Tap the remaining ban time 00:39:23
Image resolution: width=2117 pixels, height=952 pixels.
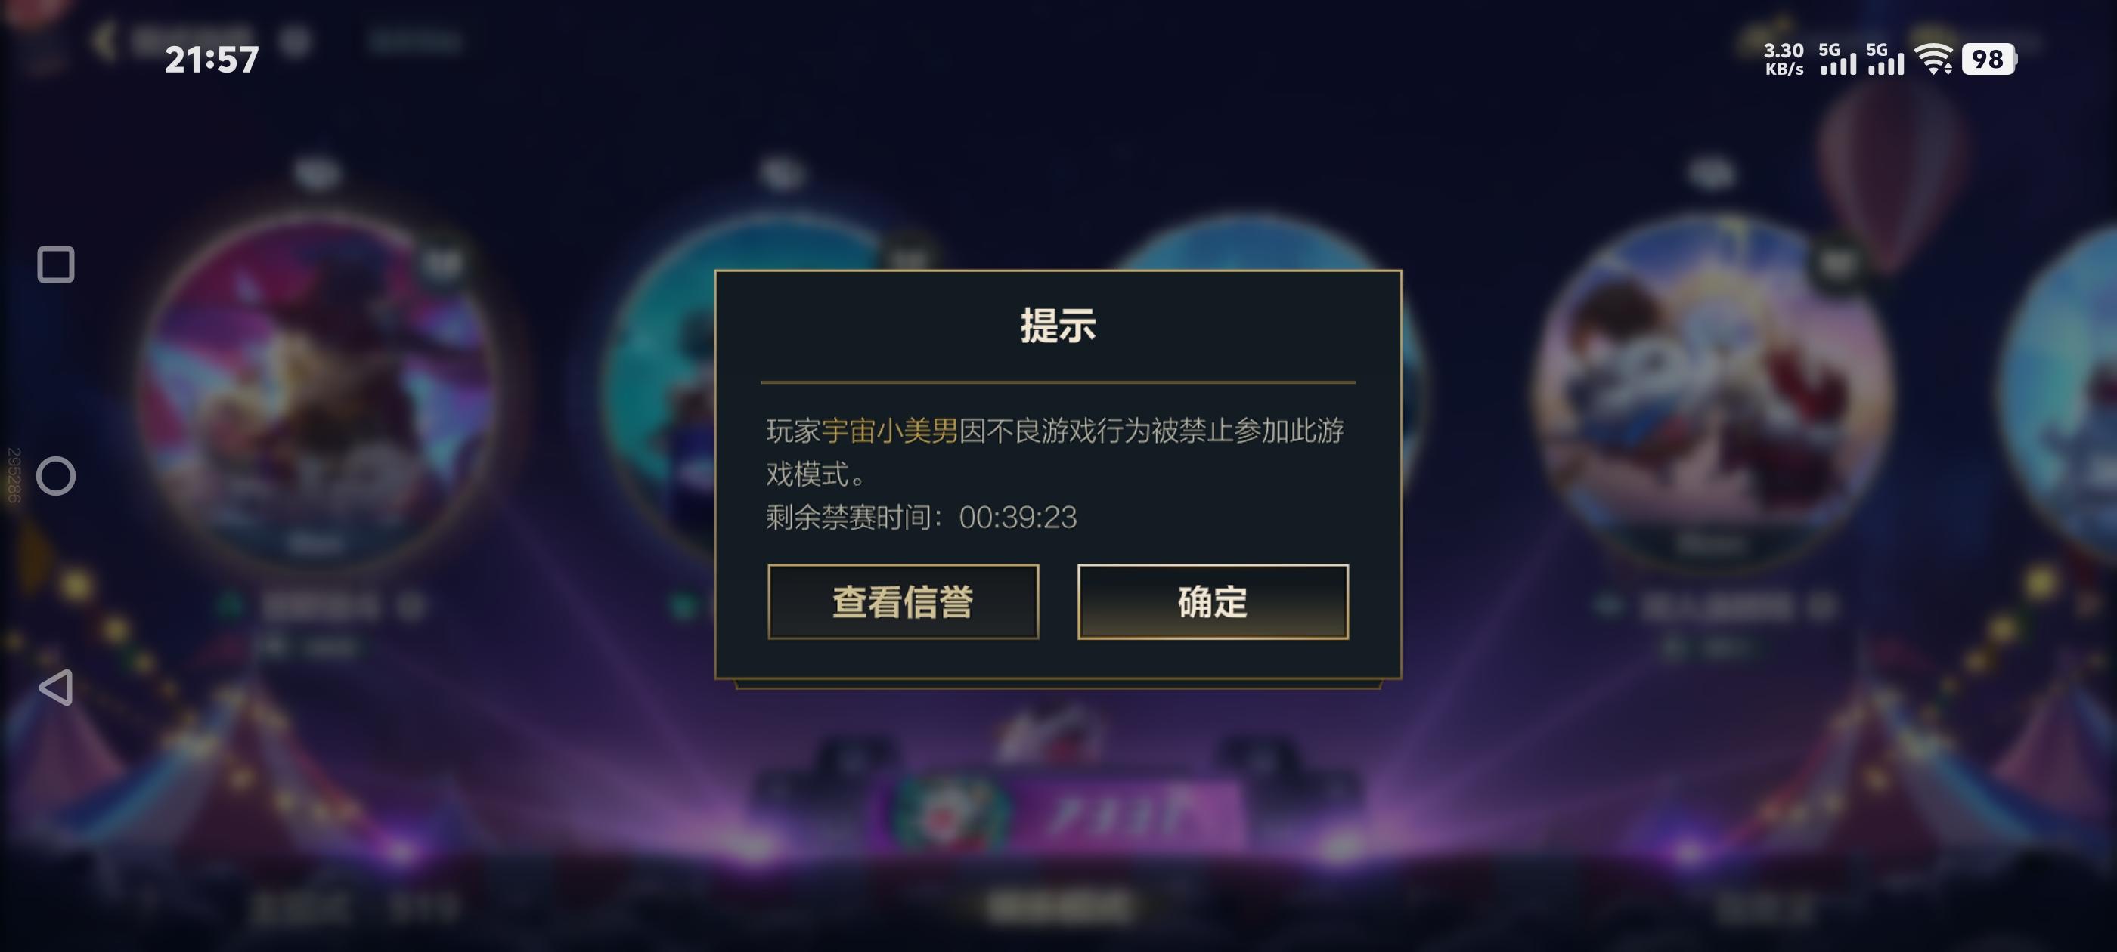[1018, 518]
